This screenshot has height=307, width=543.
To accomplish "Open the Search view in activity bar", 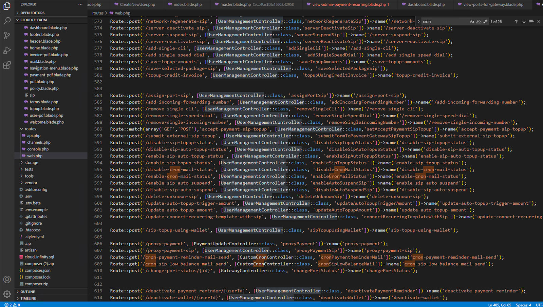I will coord(7,21).
